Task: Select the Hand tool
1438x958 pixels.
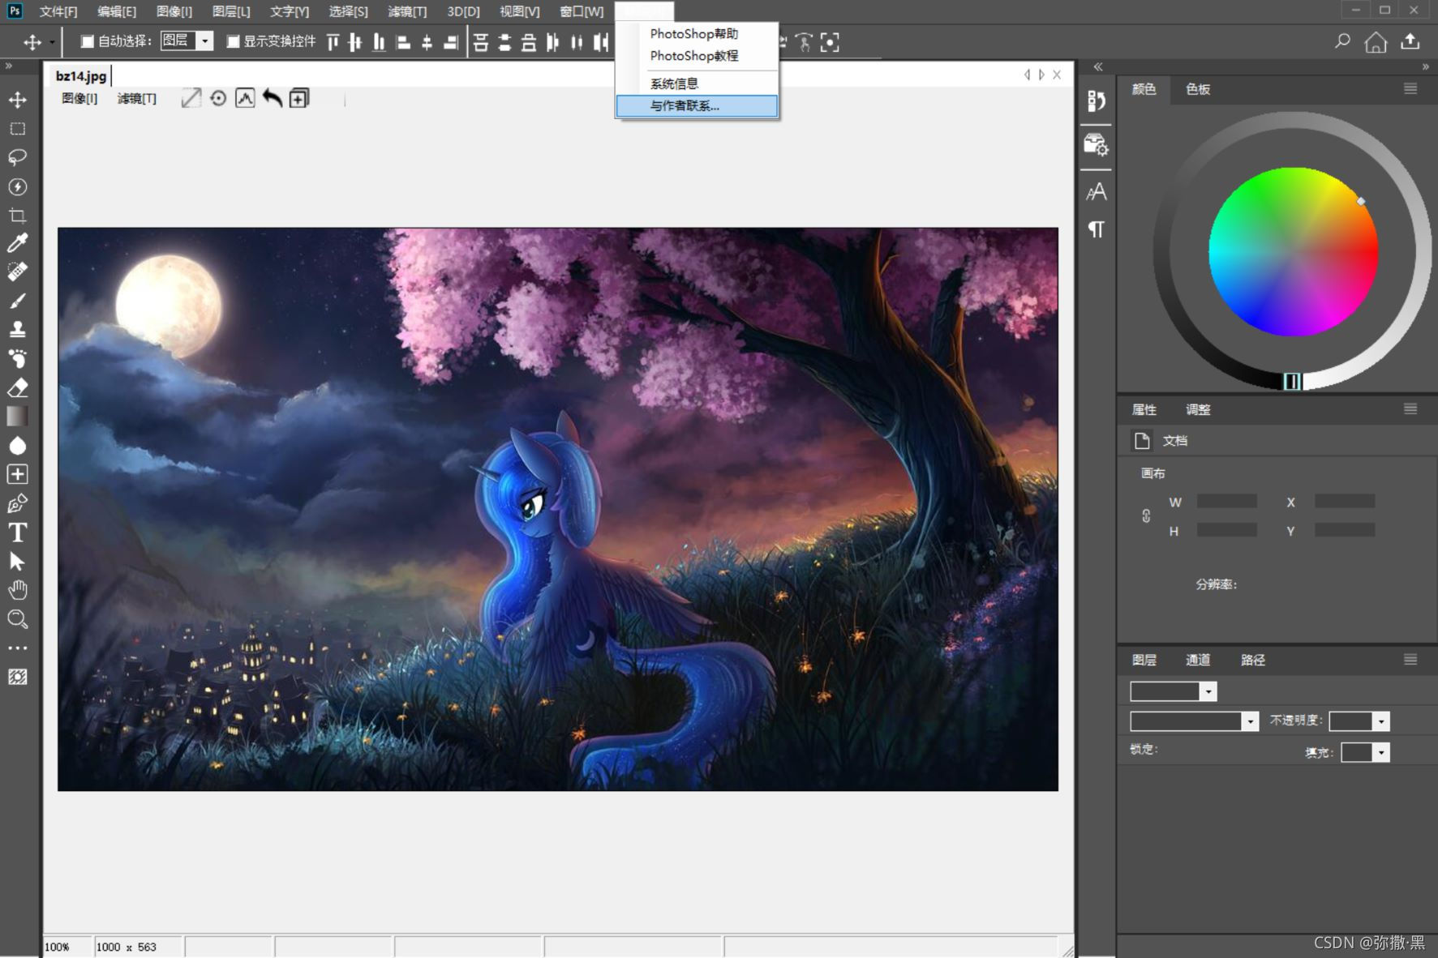Action: pos(17,590)
